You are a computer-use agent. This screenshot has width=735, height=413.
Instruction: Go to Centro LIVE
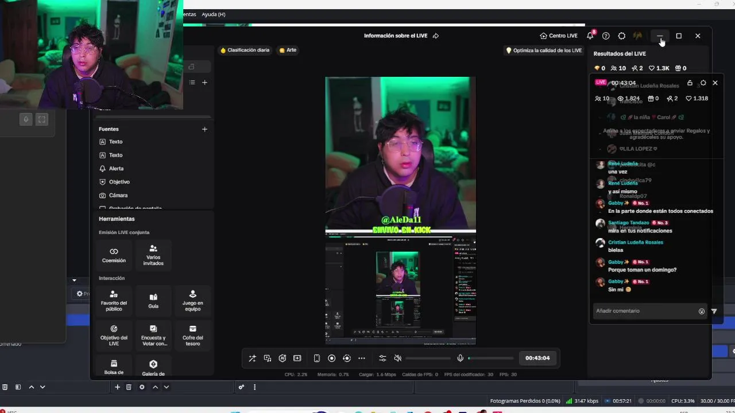[559, 36]
